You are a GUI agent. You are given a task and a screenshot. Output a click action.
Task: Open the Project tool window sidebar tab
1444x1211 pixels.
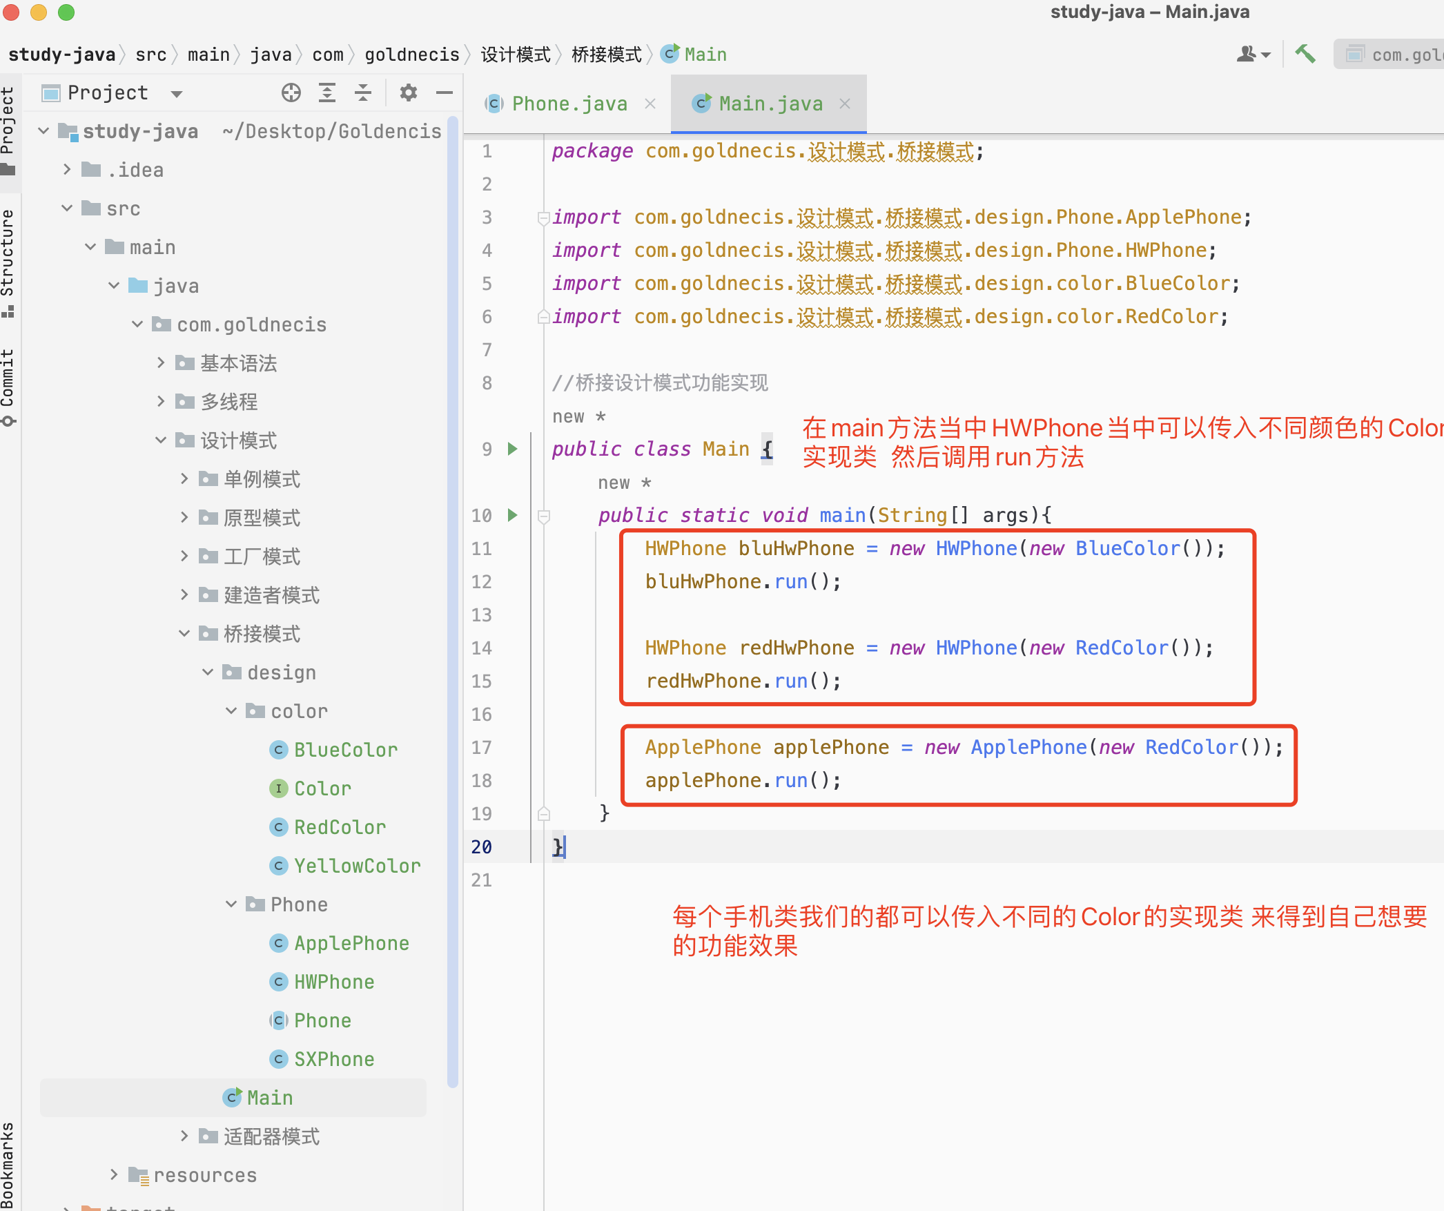[8, 131]
